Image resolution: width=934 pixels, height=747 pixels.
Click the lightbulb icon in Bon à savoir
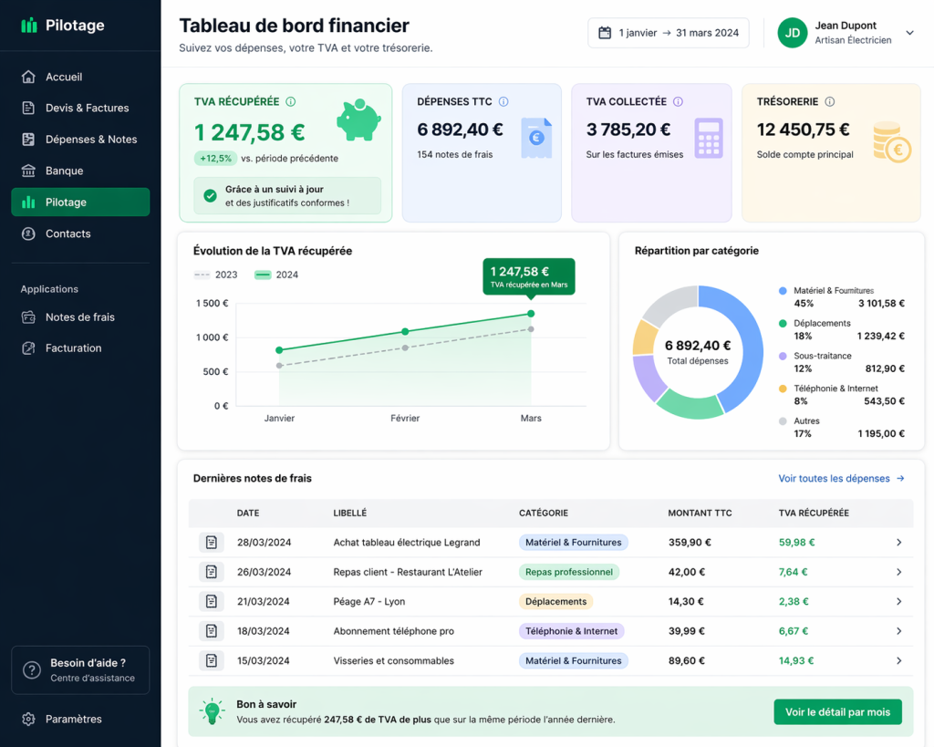click(x=212, y=711)
